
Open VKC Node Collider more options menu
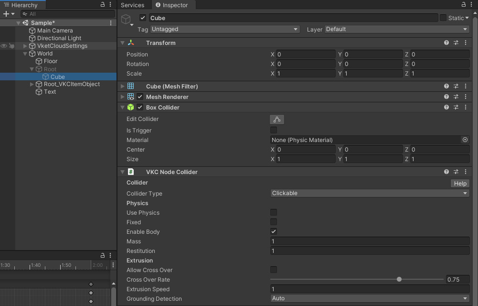466,172
